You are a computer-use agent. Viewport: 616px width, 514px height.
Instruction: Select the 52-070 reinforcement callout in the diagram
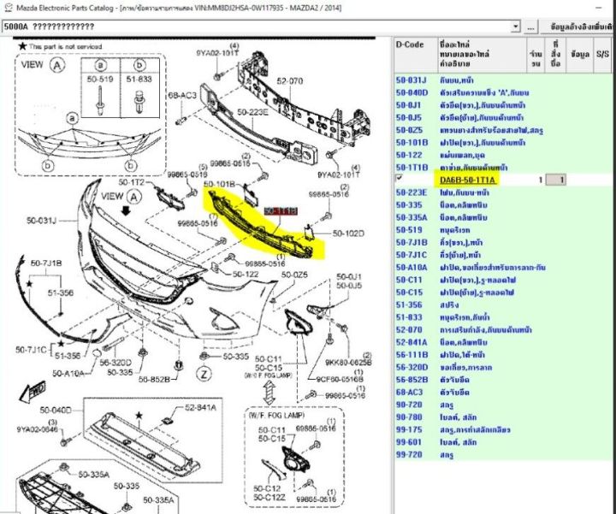point(285,81)
